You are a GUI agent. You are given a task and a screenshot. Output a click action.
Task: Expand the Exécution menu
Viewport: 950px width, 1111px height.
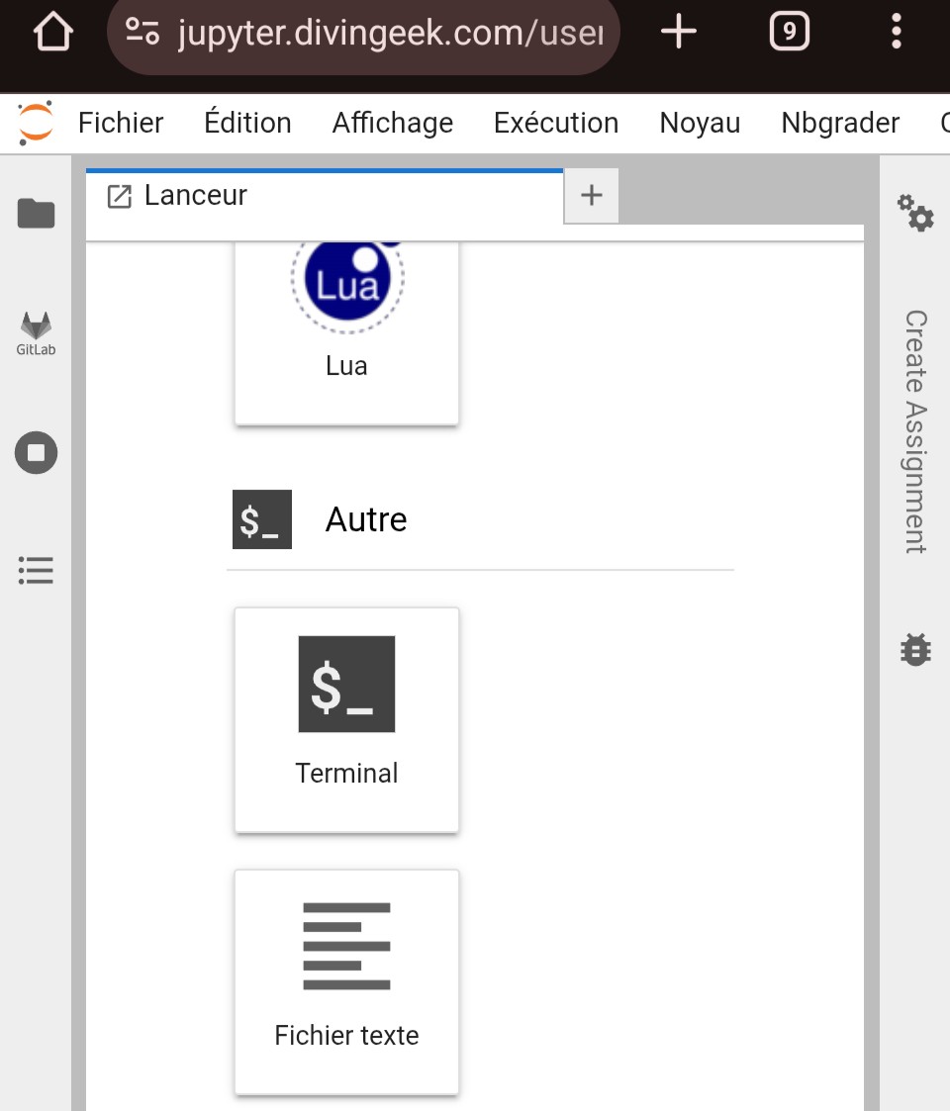(556, 123)
